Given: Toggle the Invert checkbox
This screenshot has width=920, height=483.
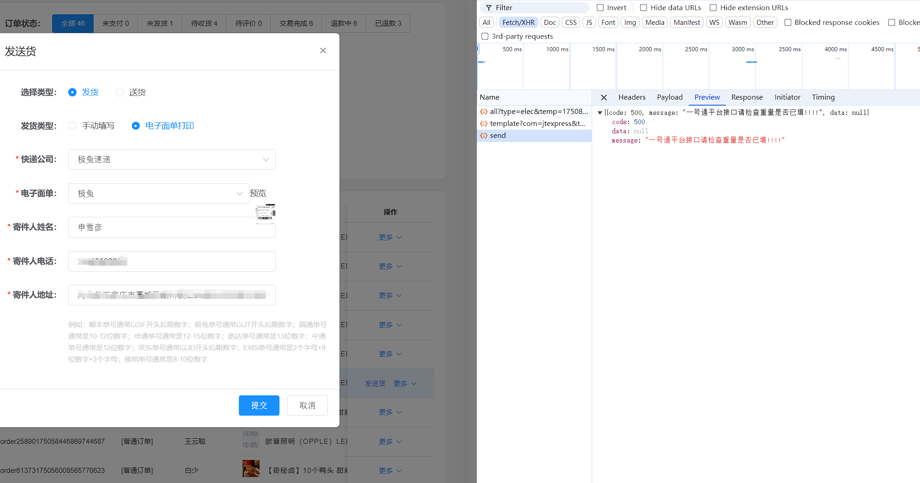Looking at the screenshot, I should 600,8.
